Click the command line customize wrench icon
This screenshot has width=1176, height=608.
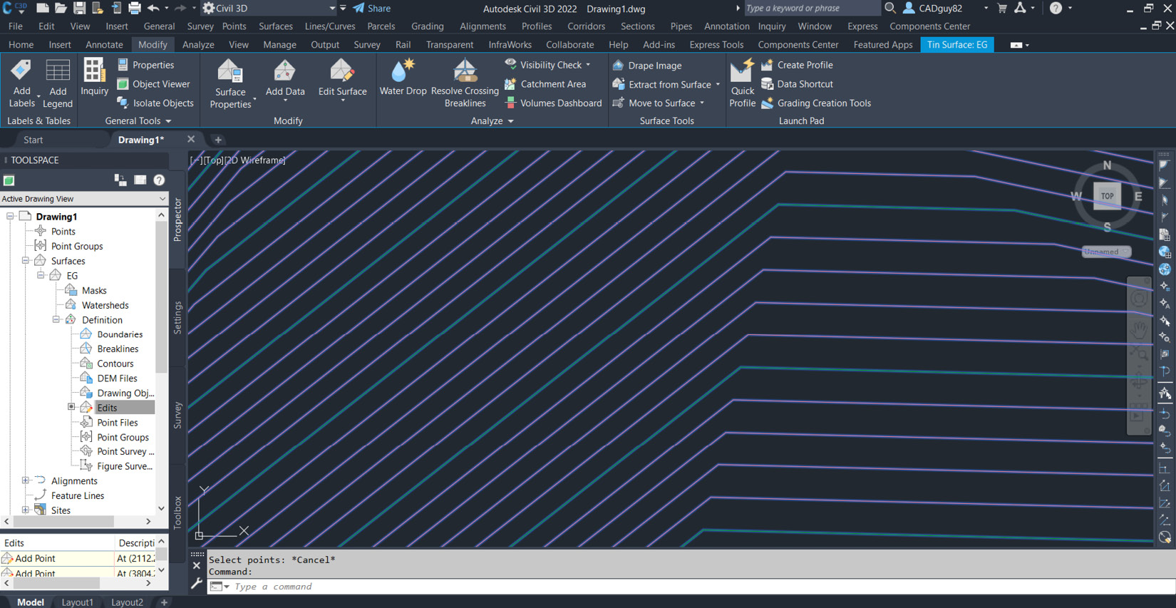coord(197,584)
